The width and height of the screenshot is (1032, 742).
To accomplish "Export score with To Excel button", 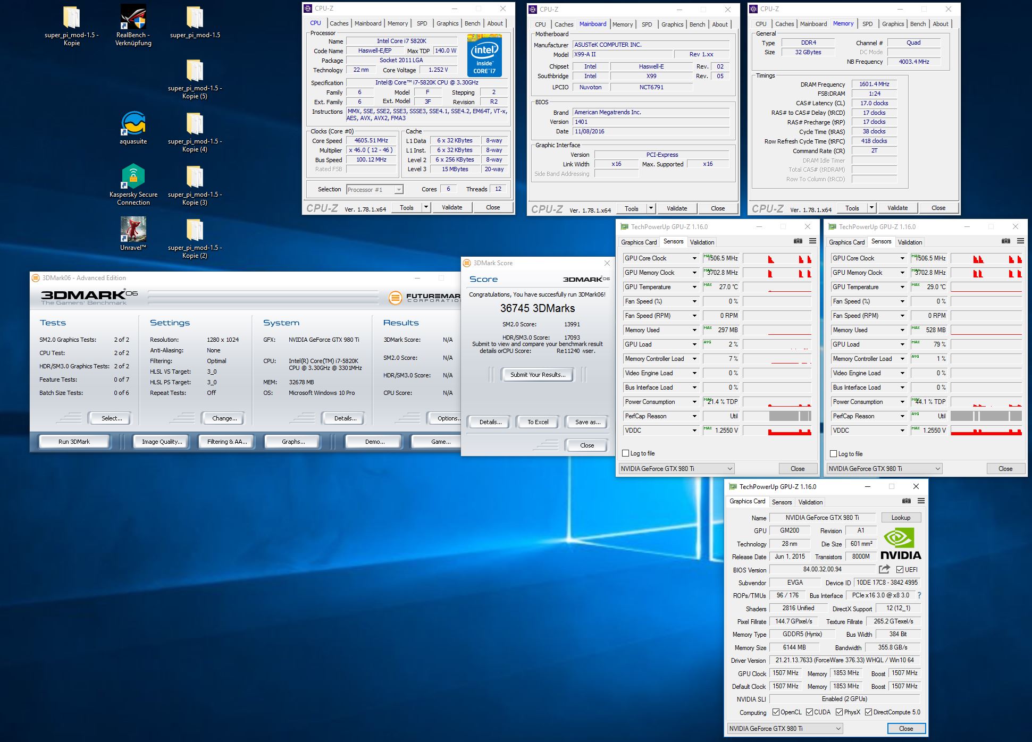I will click(x=538, y=422).
